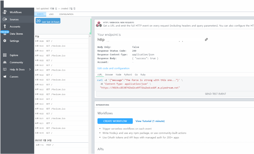Screen dimensions: 254x154
Task: Open Community label in sidebar
Action: point(16,62)
